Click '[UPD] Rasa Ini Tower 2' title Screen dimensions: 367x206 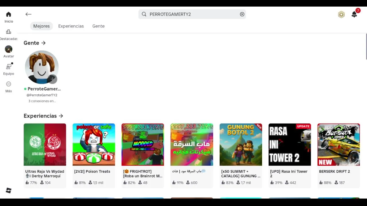click(x=289, y=174)
